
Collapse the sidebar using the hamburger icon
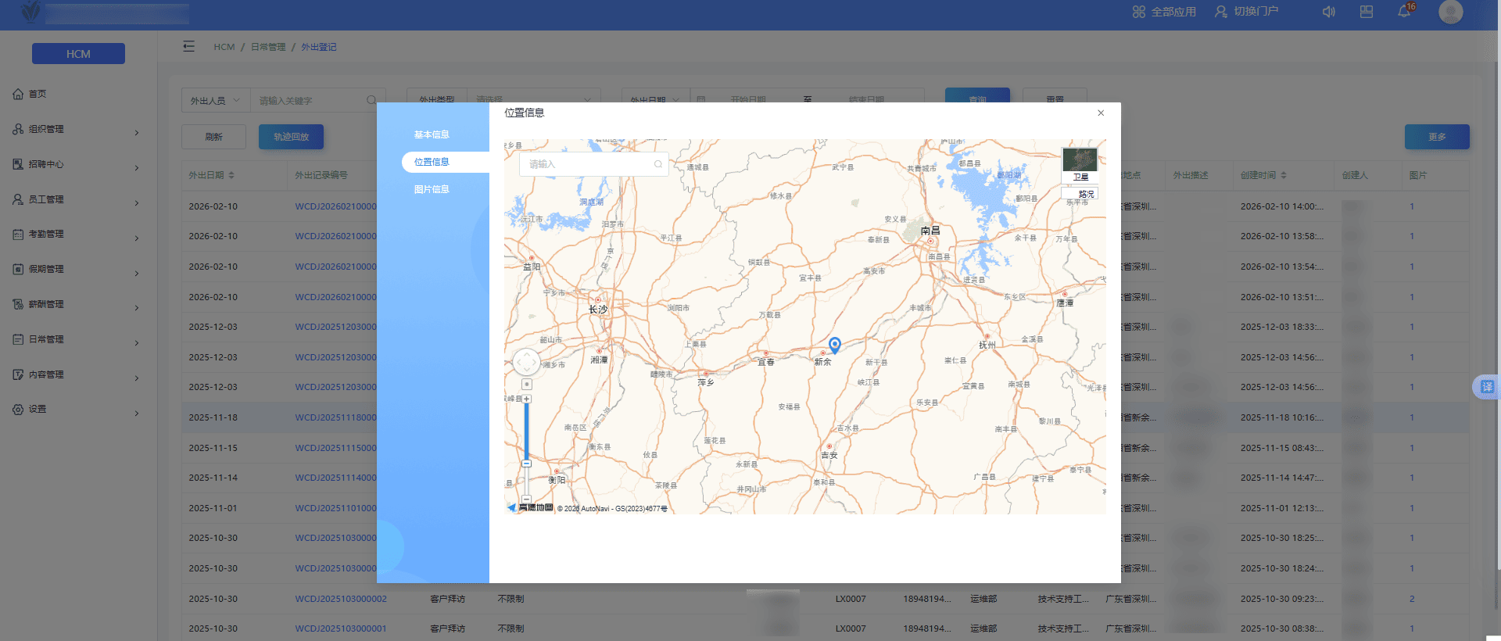pyautogui.click(x=188, y=47)
